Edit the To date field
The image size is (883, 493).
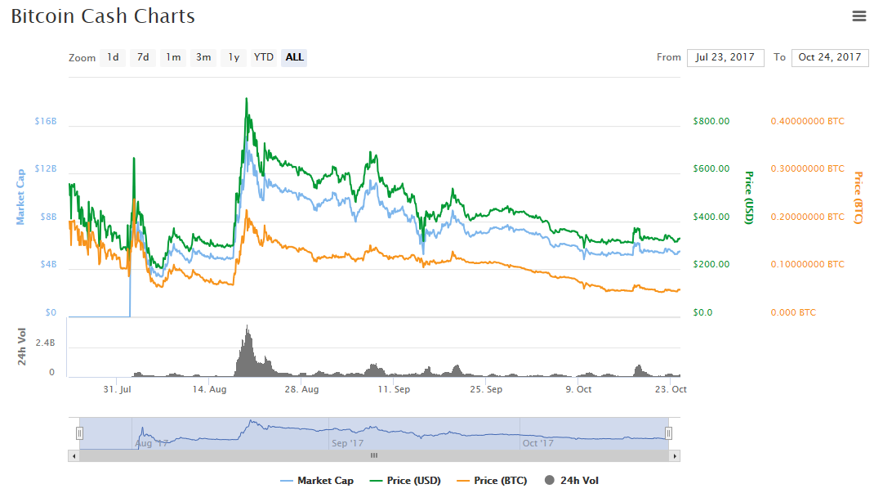pyautogui.click(x=830, y=57)
